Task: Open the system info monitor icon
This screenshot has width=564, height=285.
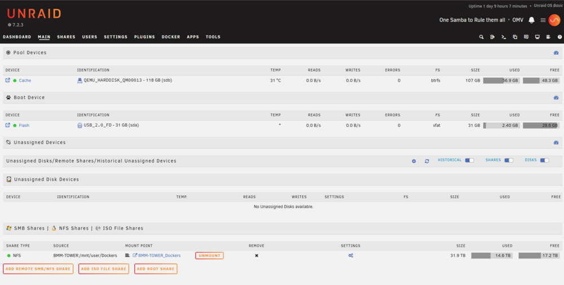Action: 537,37
